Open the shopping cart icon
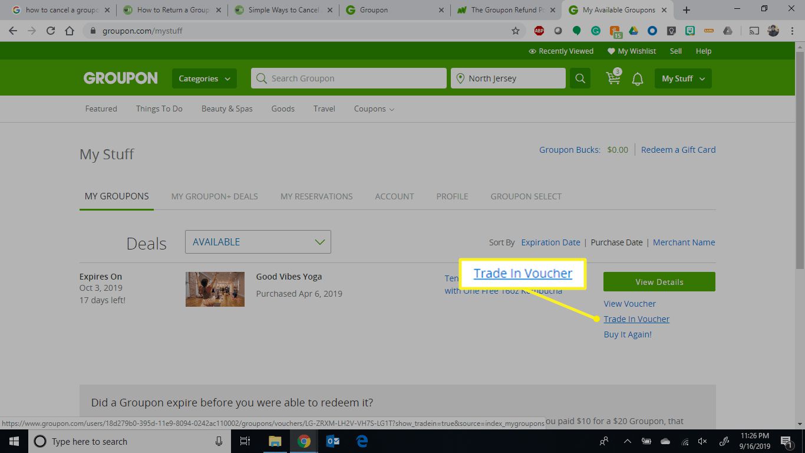This screenshot has width=805, height=453. (613, 78)
